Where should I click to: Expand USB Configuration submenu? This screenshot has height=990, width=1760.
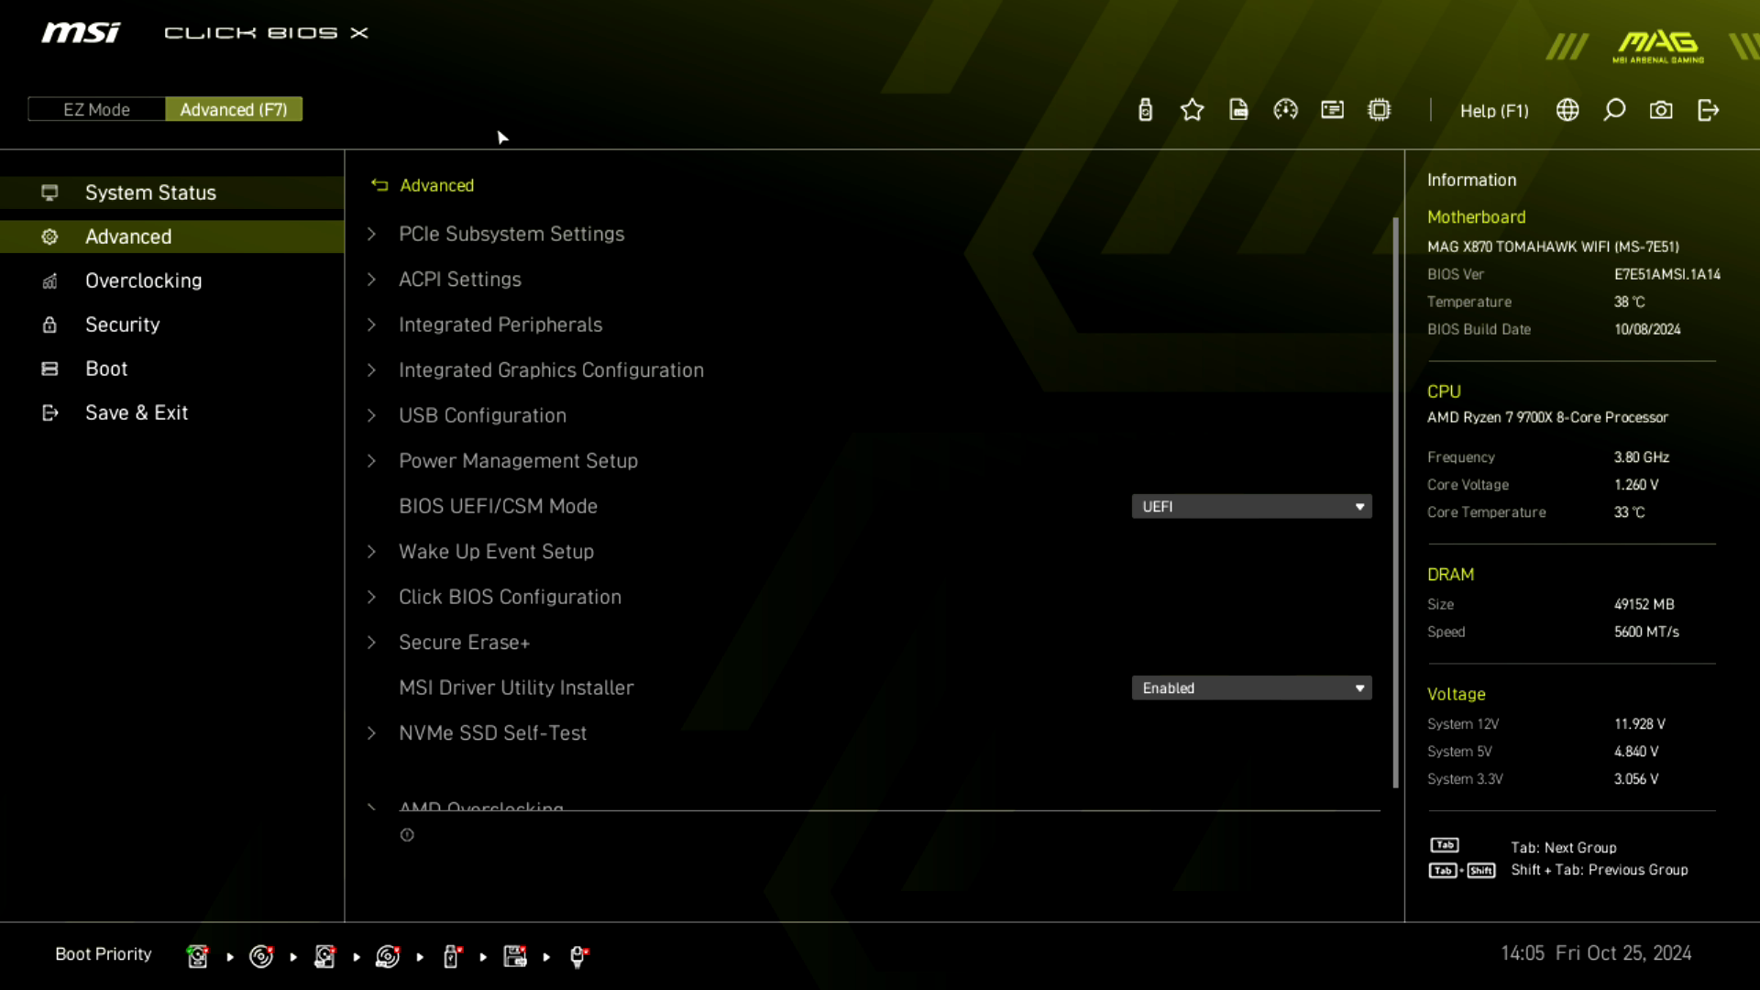tap(482, 414)
